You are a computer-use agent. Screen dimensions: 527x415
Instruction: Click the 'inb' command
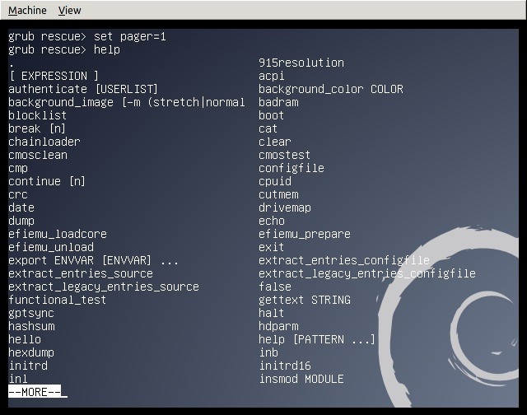268,352
